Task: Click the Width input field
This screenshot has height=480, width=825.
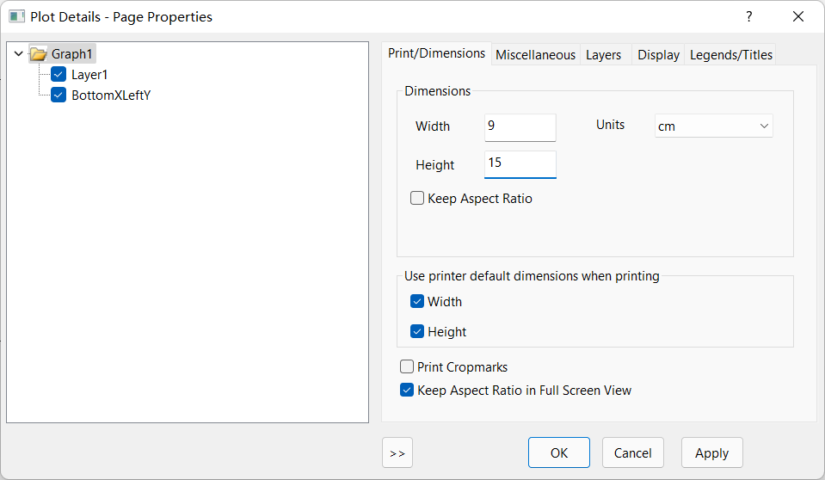Action: pyautogui.click(x=520, y=126)
